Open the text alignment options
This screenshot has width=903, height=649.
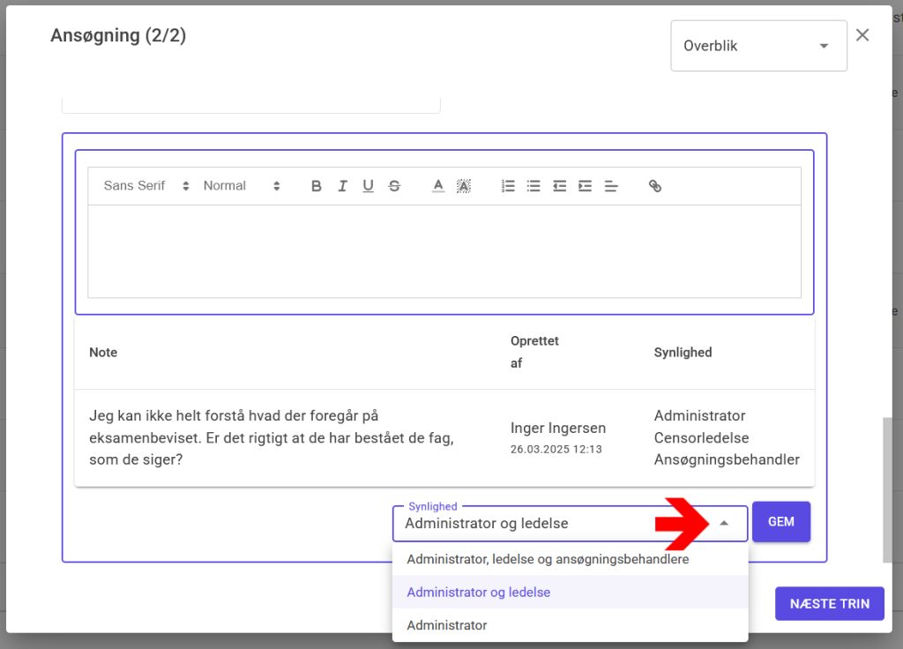pos(611,186)
